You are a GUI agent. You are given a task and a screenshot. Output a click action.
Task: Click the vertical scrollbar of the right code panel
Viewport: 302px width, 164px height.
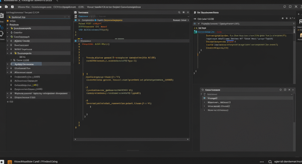[x=294, y=55]
